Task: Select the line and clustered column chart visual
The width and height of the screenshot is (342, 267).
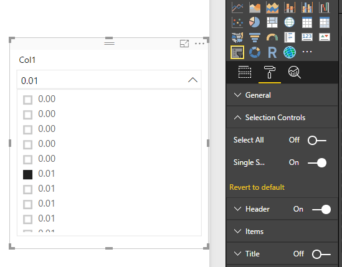Action: coord(307,7)
